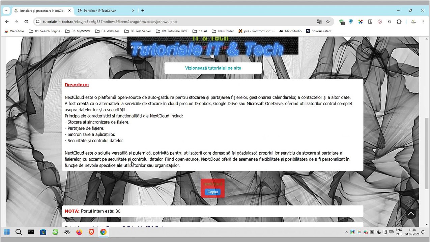
Task: Open the WebStore bookmark
Action: point(14,31)
